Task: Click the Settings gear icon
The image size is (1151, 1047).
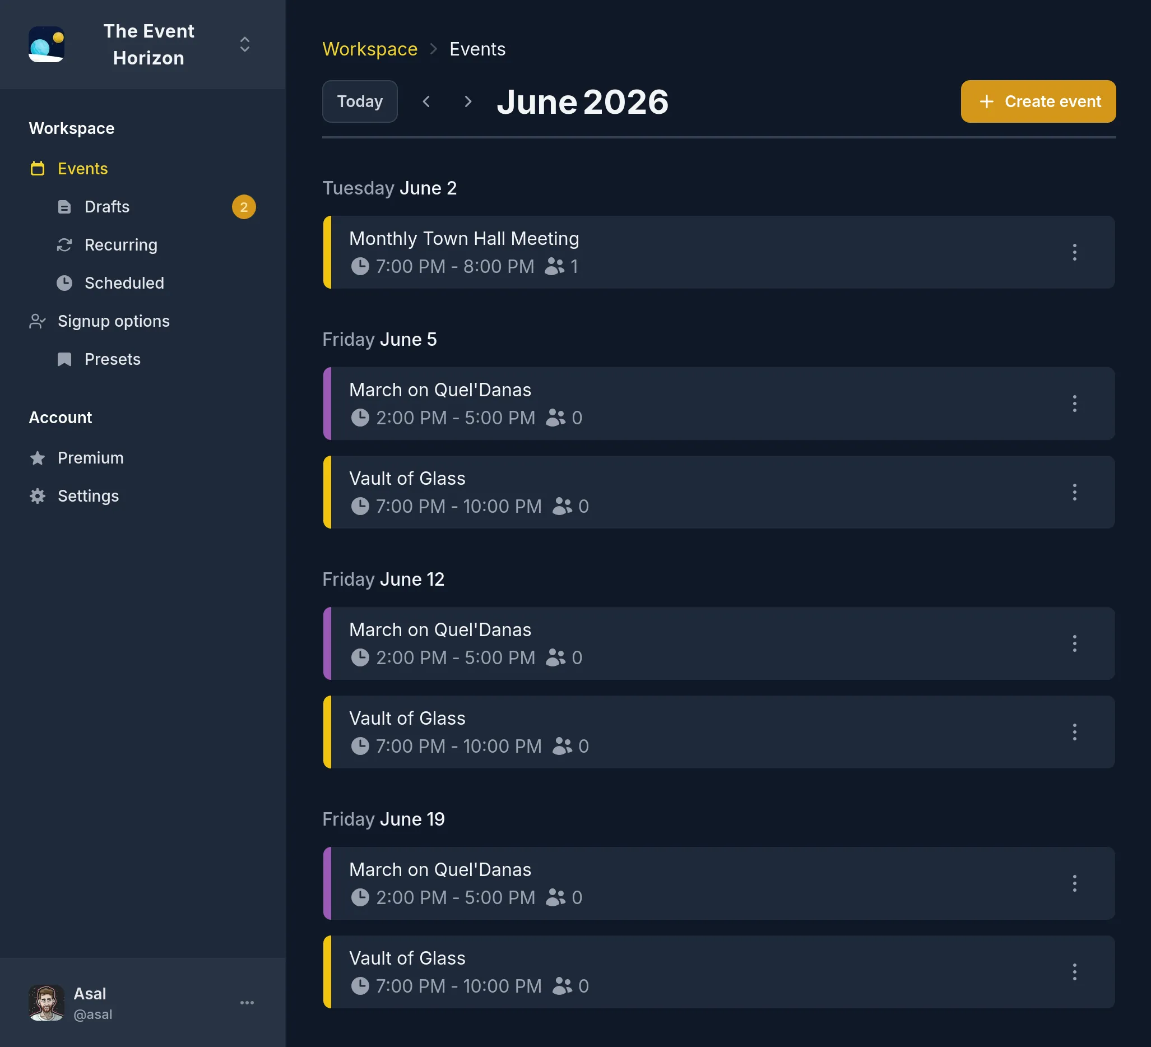Action: 38,496
